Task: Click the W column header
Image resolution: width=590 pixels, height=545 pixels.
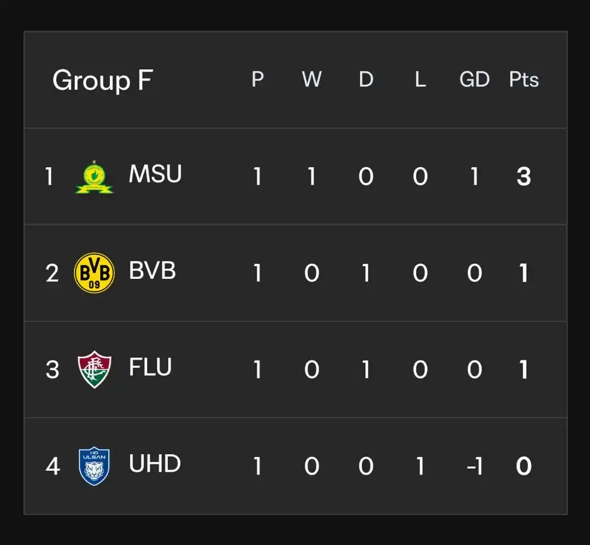Action: (311, 79)
